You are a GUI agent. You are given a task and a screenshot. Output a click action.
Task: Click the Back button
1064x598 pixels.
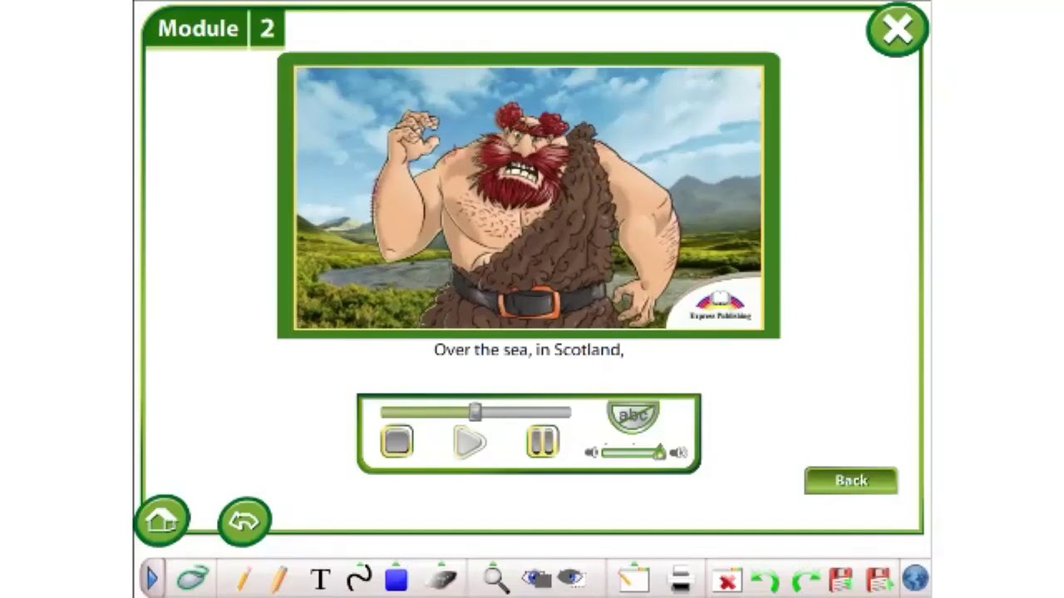pos(850,480)
